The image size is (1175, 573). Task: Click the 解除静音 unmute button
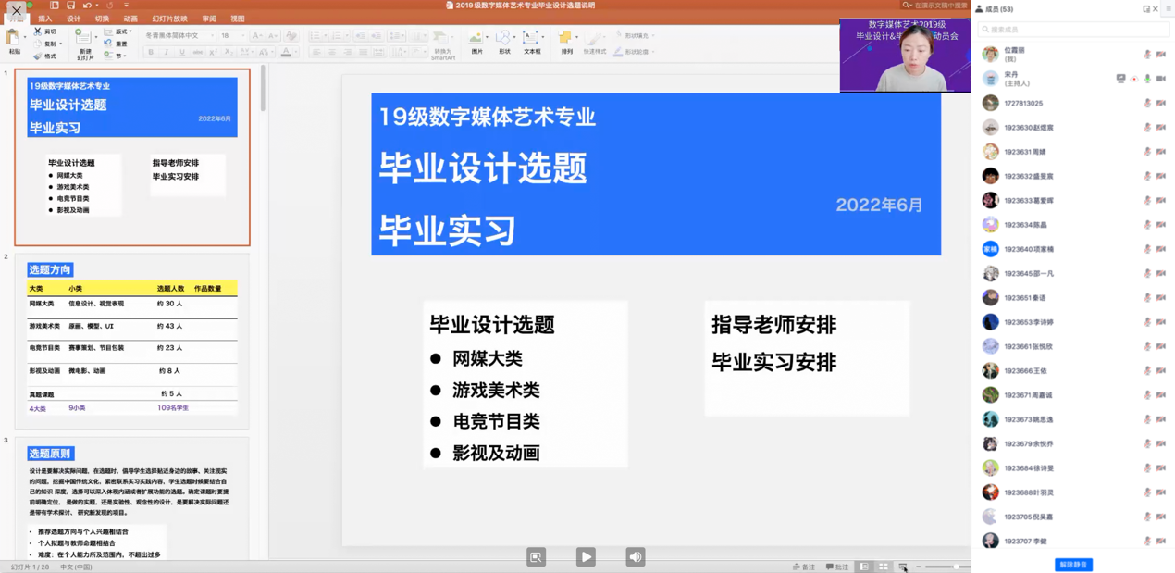[x=1073, y=565]
